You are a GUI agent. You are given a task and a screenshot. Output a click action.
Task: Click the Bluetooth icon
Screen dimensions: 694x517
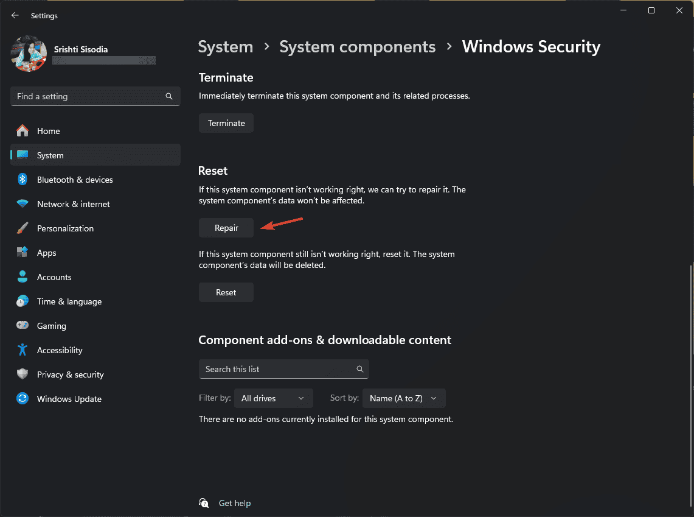pyautogui.click(x=23, y=180)
